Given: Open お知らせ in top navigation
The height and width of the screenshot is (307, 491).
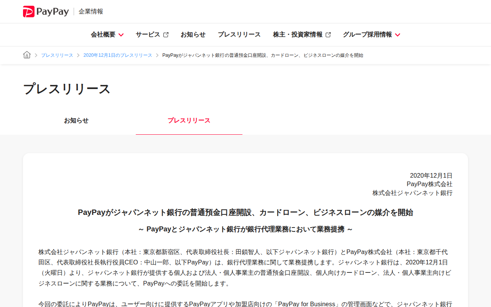Looking at the screenshot, I should (x=193, y=35).
